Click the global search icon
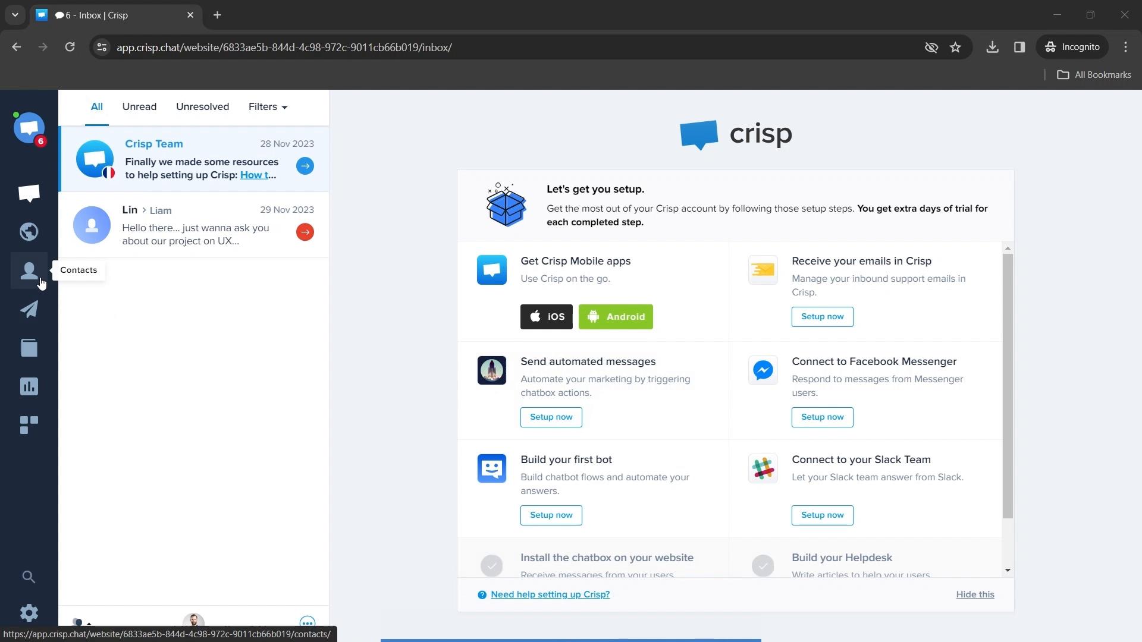 (29, 577)
